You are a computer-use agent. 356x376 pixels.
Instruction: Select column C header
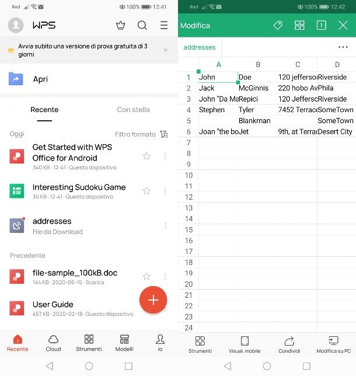pos(298,64)
